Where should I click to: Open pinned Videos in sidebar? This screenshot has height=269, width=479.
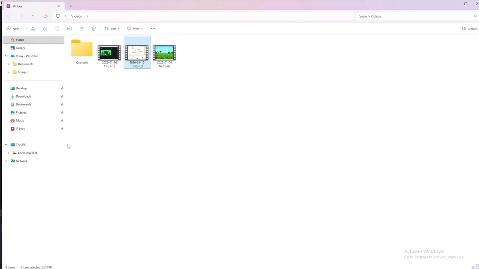pos(20,129)
